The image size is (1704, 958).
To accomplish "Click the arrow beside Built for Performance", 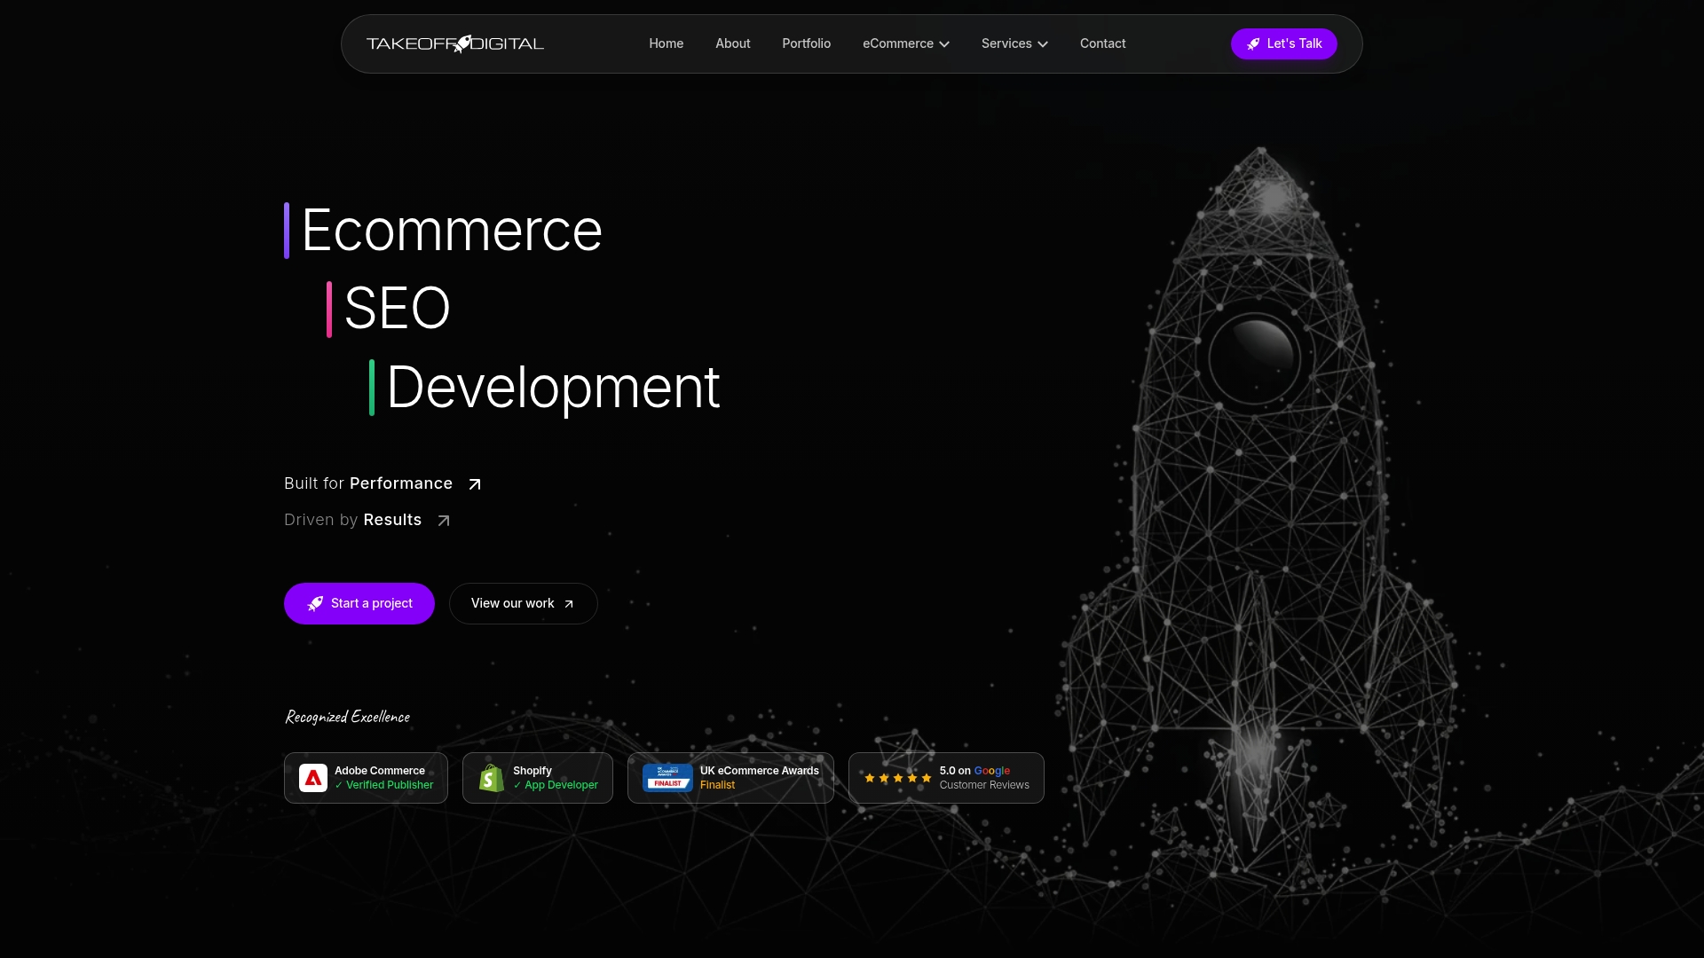I will tap(475, 484).
